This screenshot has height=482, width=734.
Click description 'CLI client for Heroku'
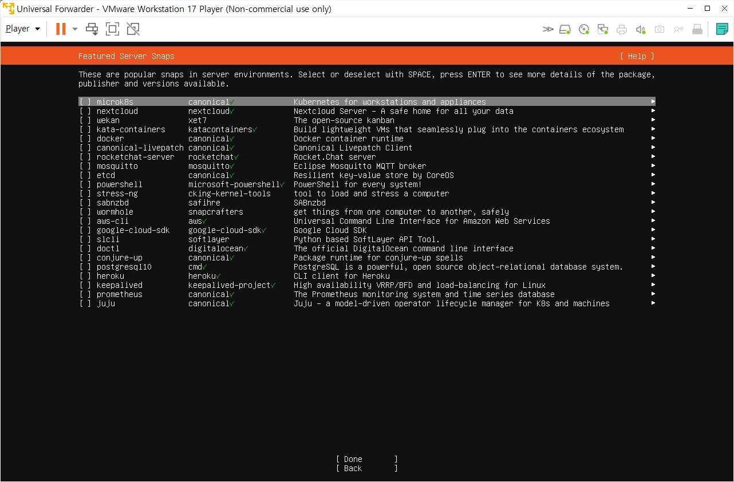click(x=342, y=276)
